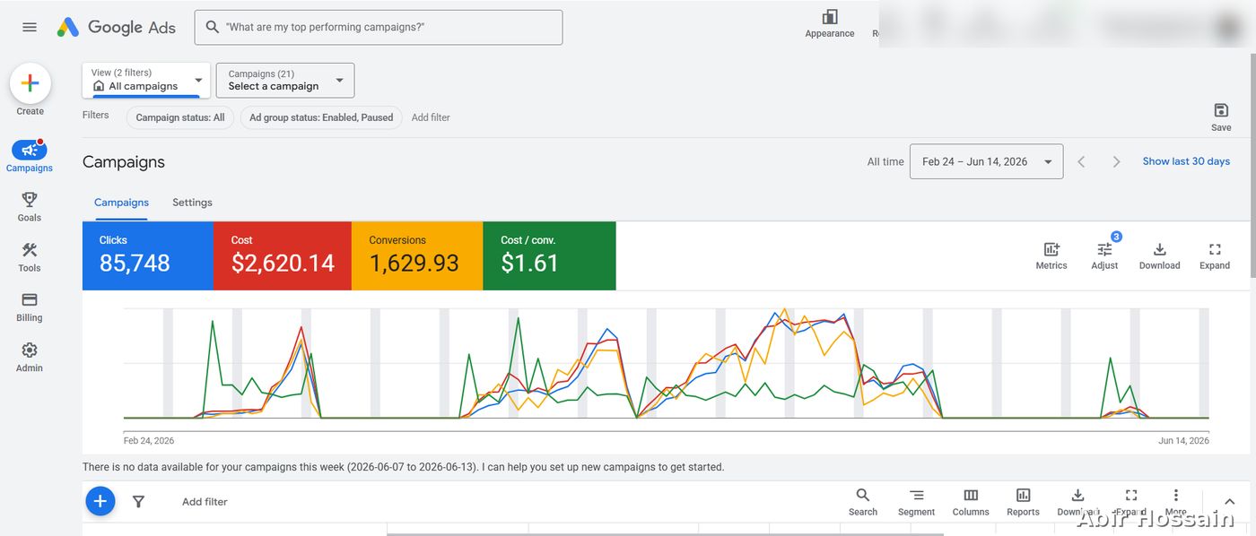
Task: Click the All time label
Action: [x=885, y=162]
